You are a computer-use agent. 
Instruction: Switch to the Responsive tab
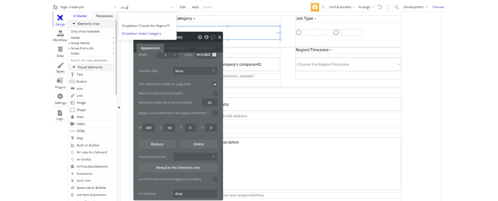point(104,16)
